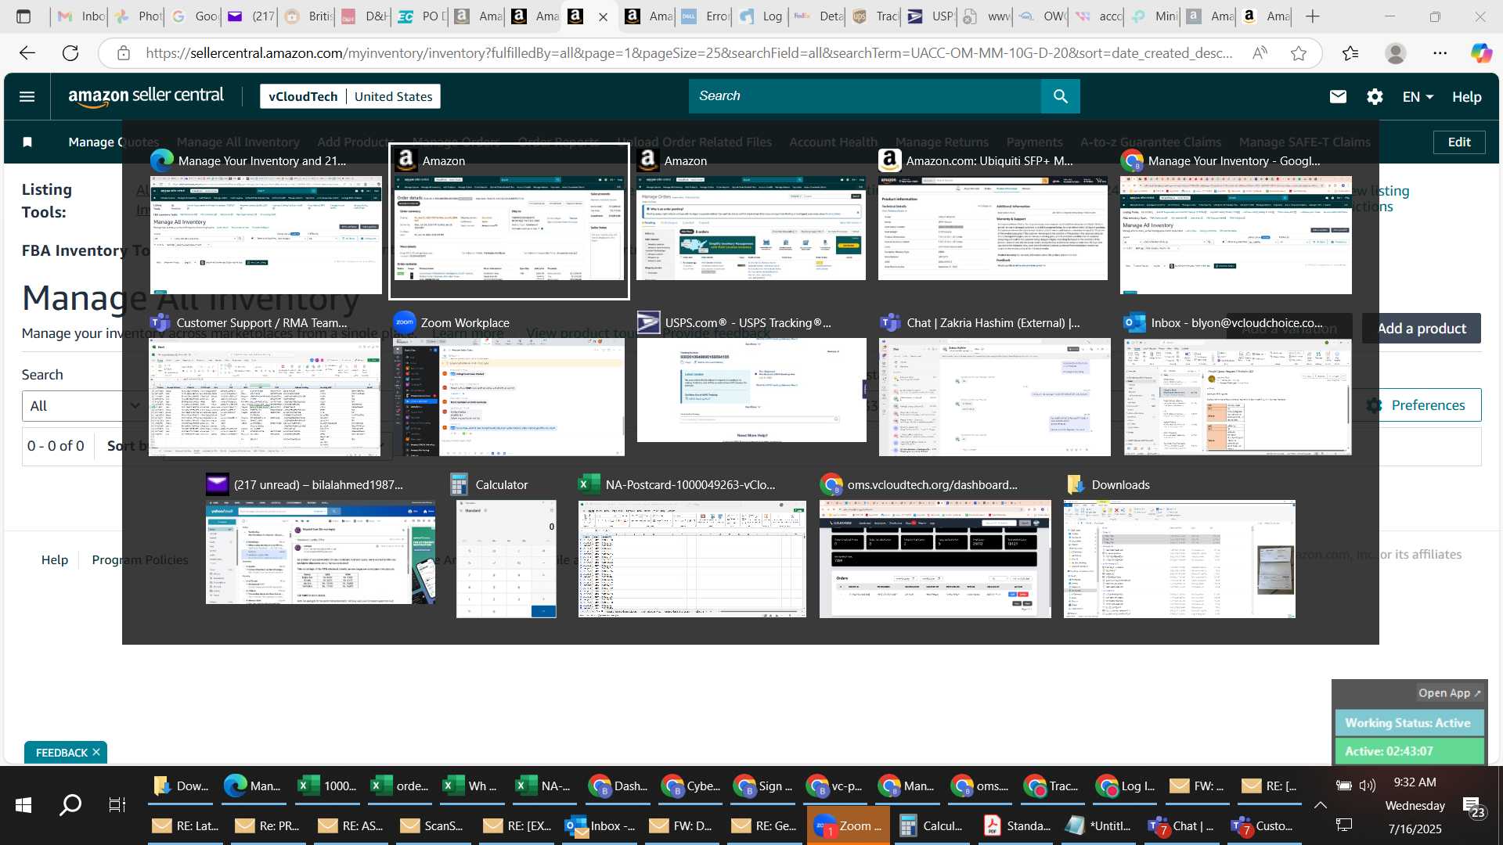Open the Seller Central messages envelope icon

click(1338, 96)
